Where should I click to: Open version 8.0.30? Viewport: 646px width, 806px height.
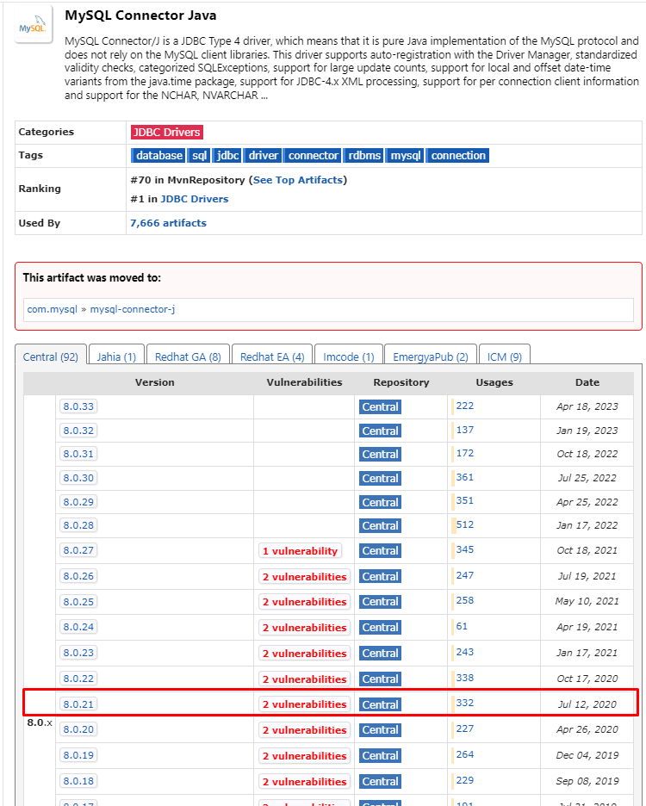[x=78, y=478]
